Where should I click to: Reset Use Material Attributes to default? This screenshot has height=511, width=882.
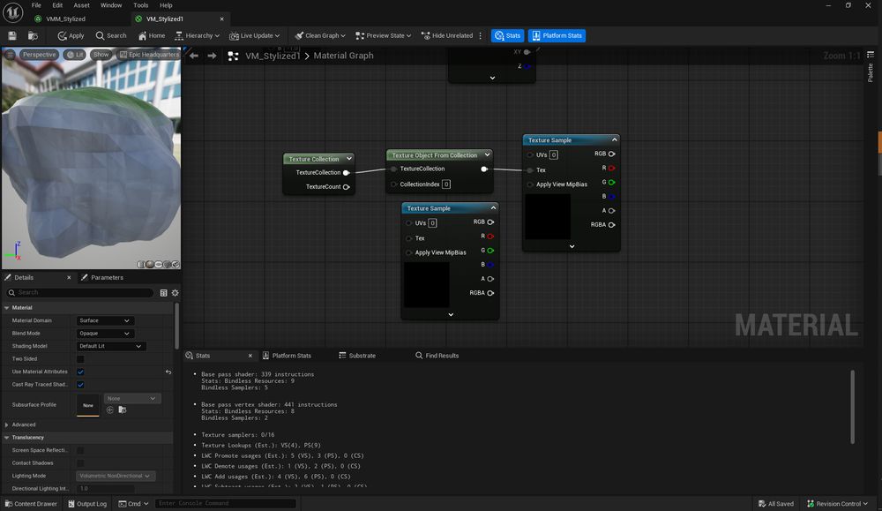168,372
